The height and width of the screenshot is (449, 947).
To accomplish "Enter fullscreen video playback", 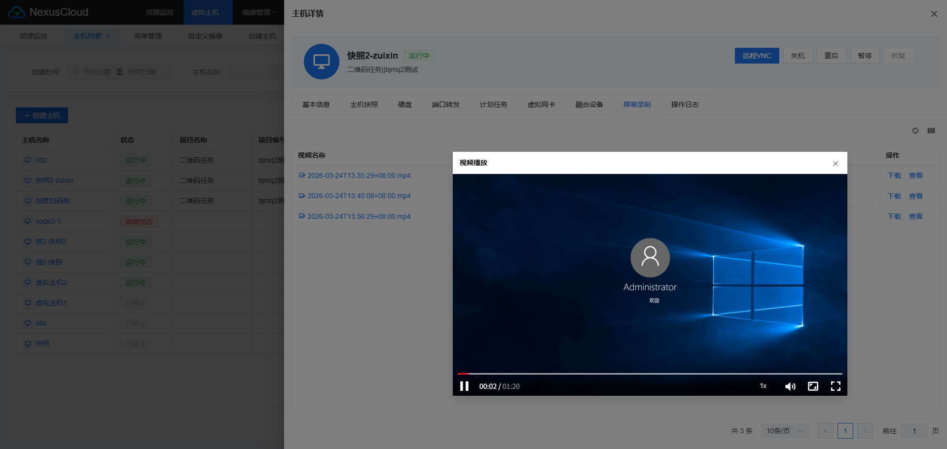I will coord(836,386).
